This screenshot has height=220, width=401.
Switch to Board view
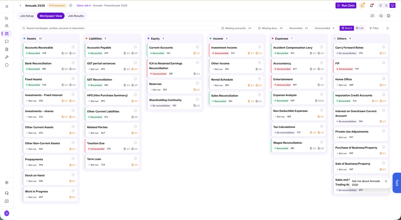[x=347, y=28]
